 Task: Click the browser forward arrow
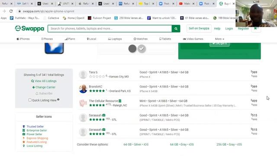coord(4,11)
